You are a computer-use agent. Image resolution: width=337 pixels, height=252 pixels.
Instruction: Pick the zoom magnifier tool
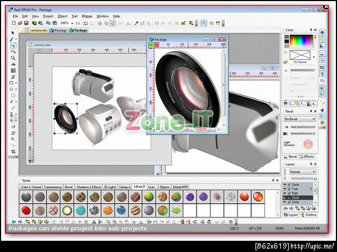coord(13,58)
